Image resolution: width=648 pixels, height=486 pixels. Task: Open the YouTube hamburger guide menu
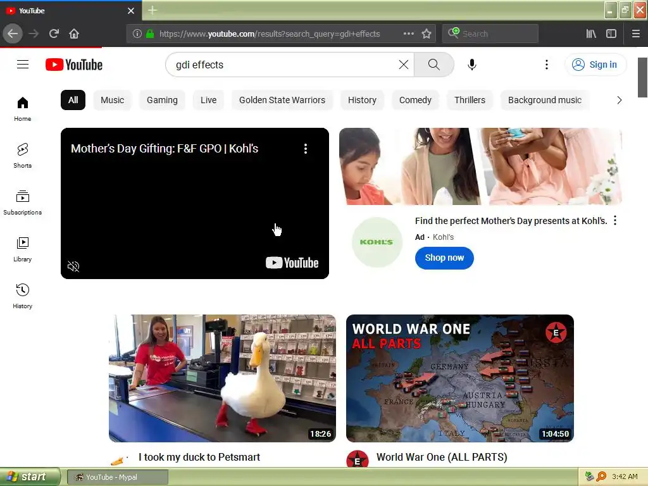coord(23,65)
